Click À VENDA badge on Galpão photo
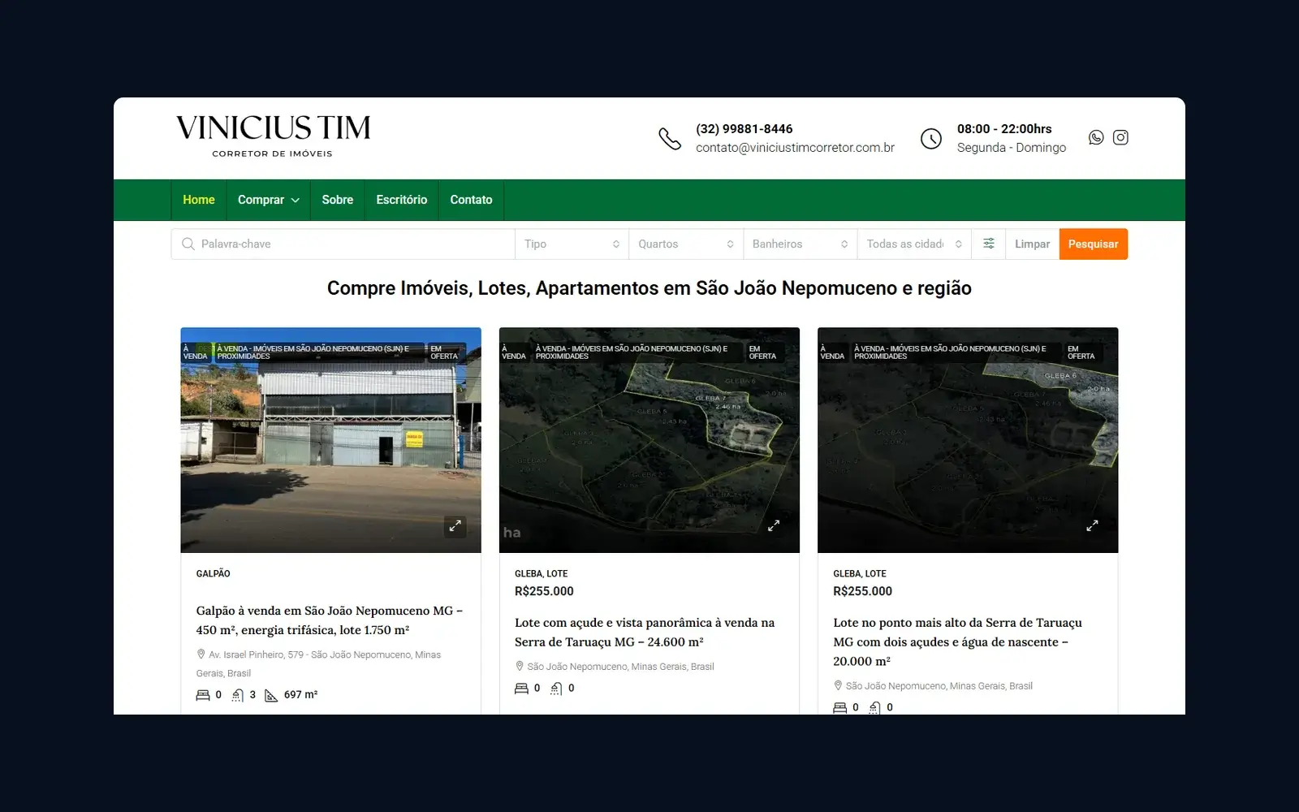 [x=195, y=352]
